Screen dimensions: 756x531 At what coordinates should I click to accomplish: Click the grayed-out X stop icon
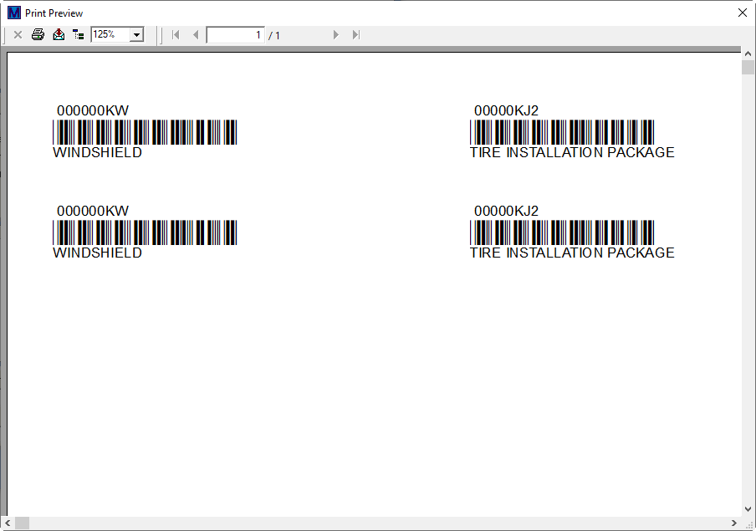(x=18, y=34)
